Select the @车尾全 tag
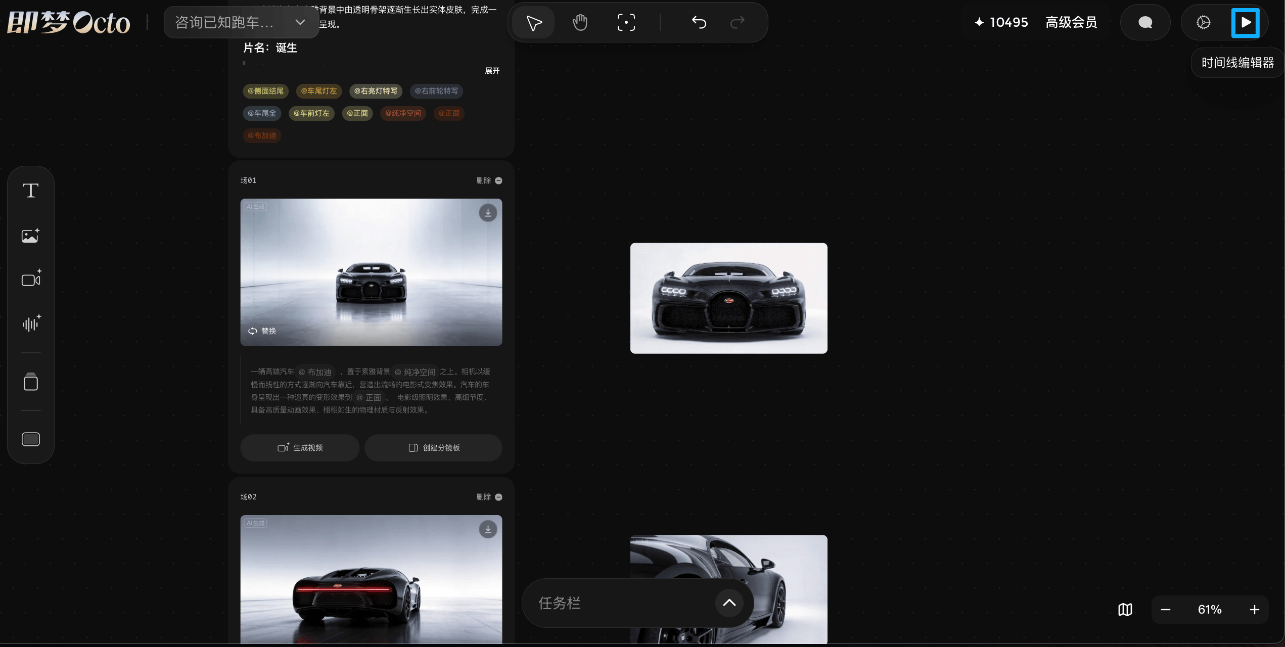Viewport: 1285px width, 647px height. click(x=262, y=113)
